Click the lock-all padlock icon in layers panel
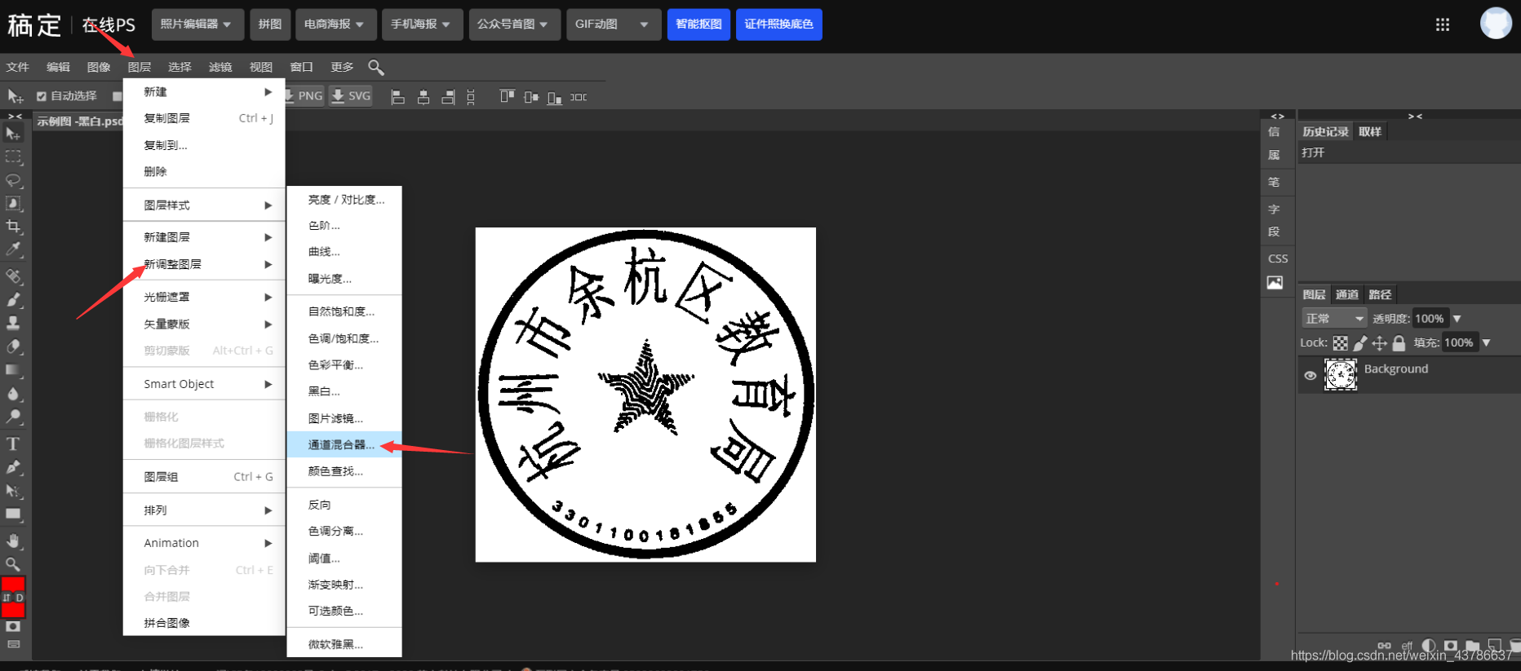 [x=1399, y=343]
